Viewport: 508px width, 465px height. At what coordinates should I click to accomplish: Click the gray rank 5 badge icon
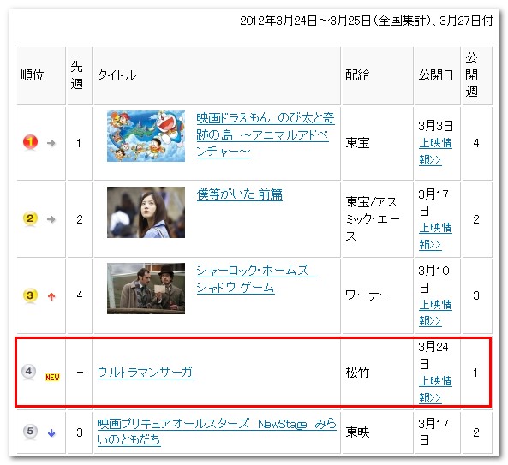[x=30, y=432]
